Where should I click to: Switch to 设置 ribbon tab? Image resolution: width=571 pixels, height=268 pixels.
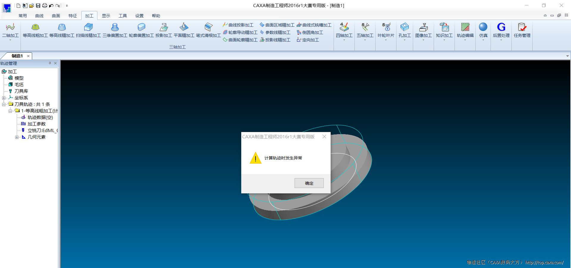(139, 16)
